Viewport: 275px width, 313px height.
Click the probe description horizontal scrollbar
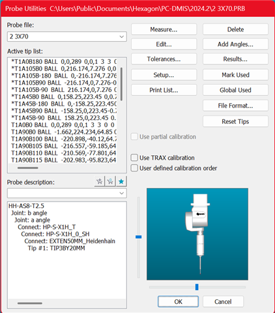click(x=30, y=303)
